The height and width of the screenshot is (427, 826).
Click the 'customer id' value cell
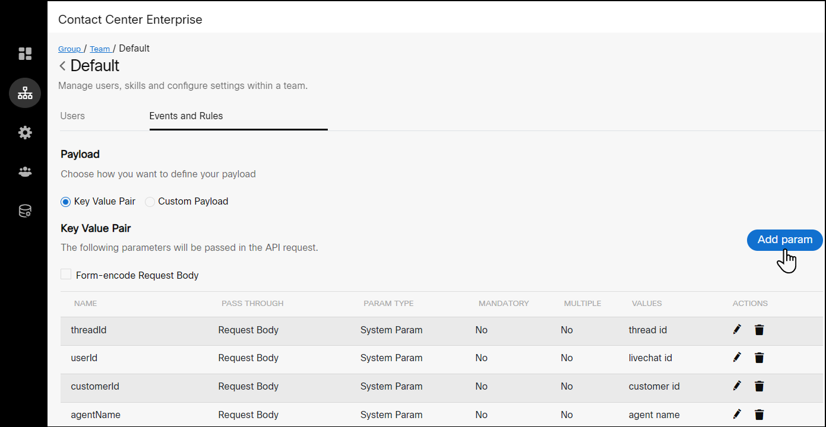pyautogui.click(x=654, y=386)
